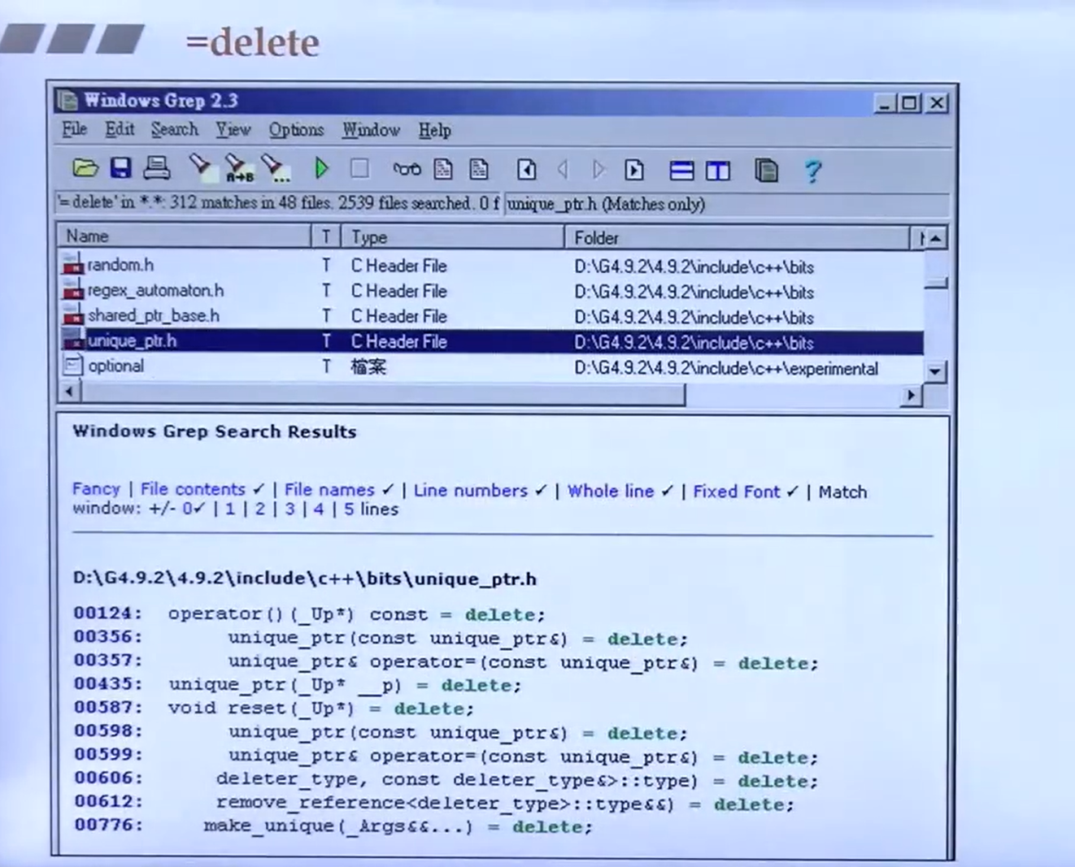Screen dimensions: 1075x867
Task: Open the Help menu
Action: pyautogui.click(x=435, y=130)
